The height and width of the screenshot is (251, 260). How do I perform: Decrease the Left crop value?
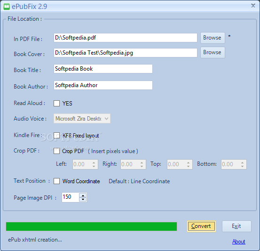coord(94,166)
